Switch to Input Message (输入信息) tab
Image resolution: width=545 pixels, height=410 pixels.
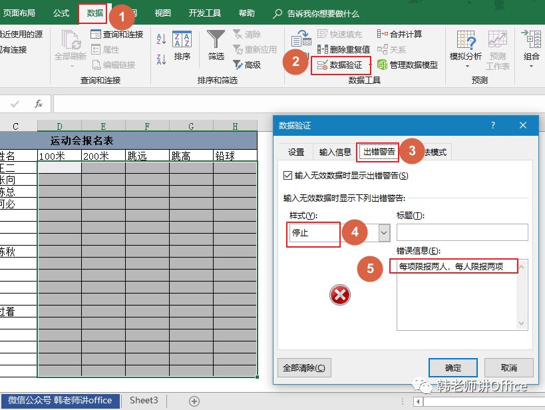[335, 152]
